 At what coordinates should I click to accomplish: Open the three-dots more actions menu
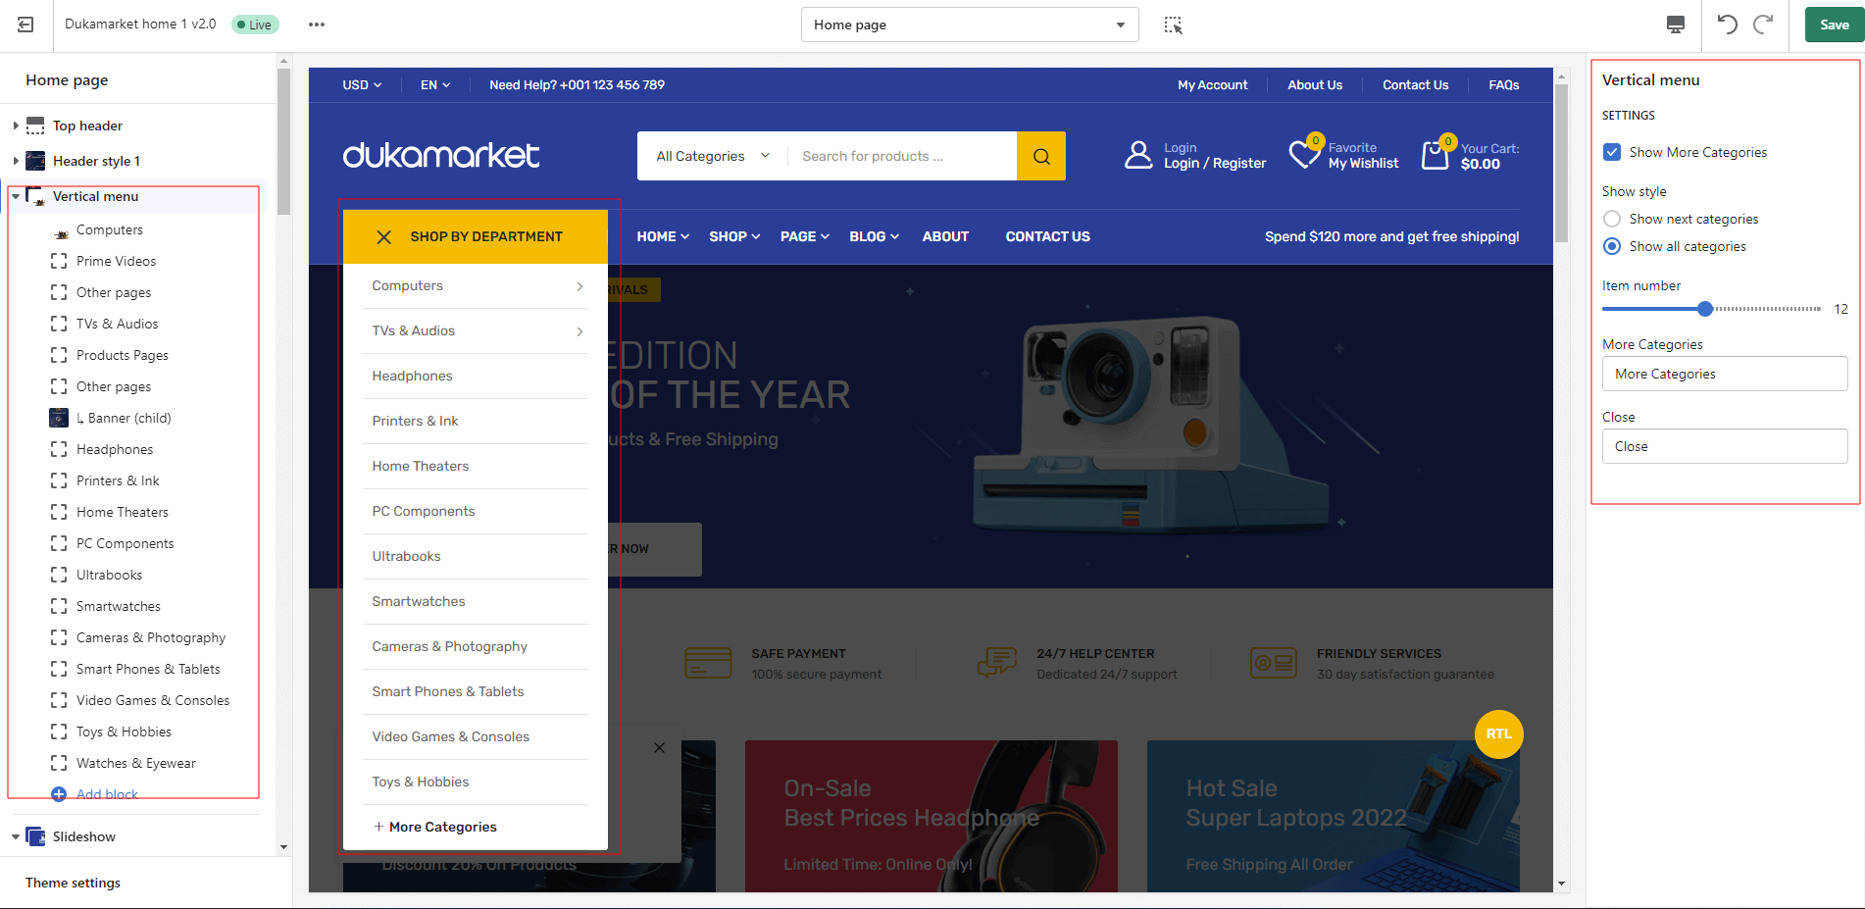[316, 25]
